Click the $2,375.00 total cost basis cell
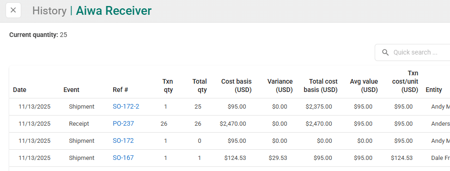This screenshot has height=171, width=450. pos(319,107)
